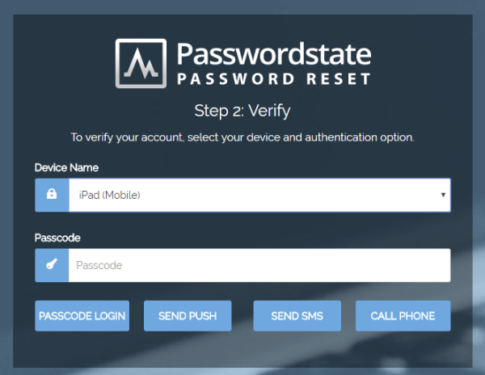Click the padlock icon beside Device Name
The height and width of the screenshot is (375, 485).
pyautogui.click(x=52, y=195)
